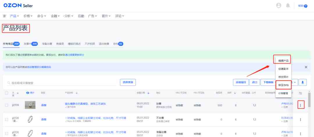
Task: Sort by creation date blue arrow
Action: [148, 93]
